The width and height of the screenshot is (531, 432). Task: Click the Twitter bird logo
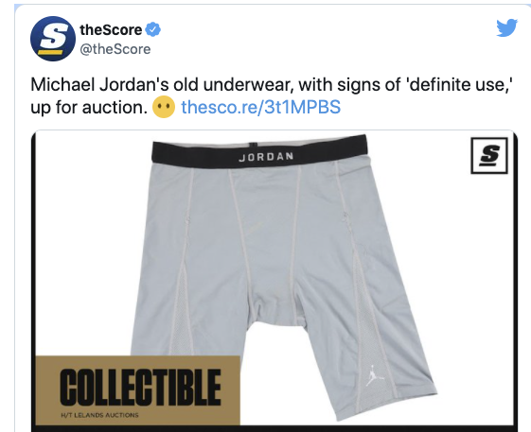pos(507,27)
